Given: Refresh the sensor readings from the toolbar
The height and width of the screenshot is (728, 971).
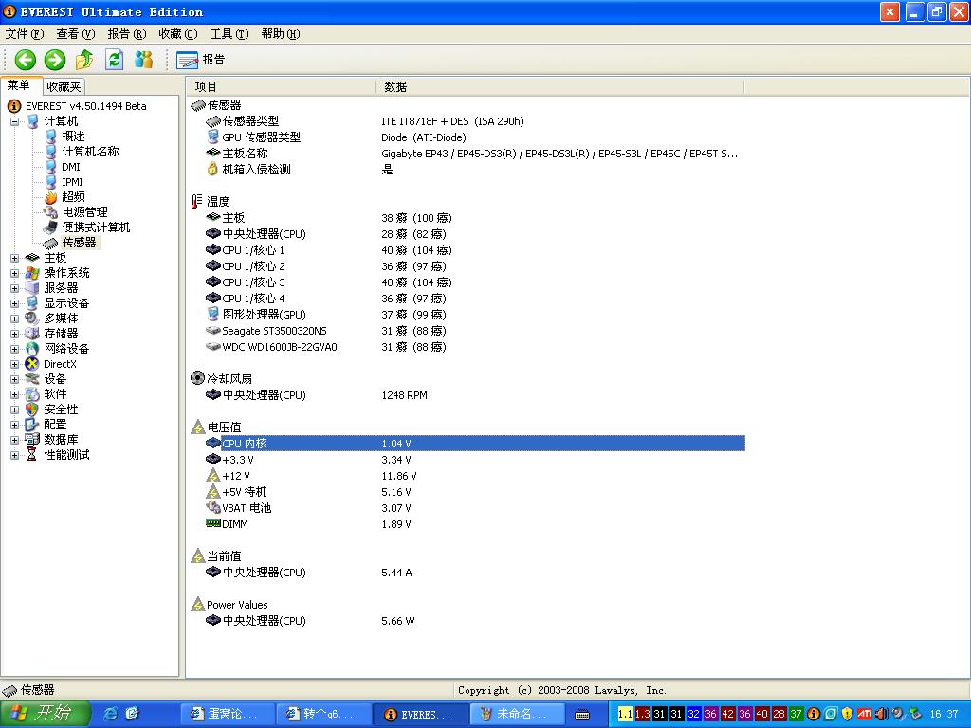Looking at the screenshot, I should pos(114,60).
